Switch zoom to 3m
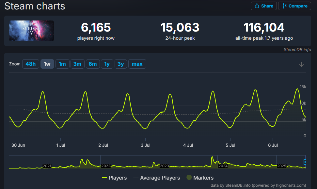Screen dimensions: 317x189 [77, 64]
